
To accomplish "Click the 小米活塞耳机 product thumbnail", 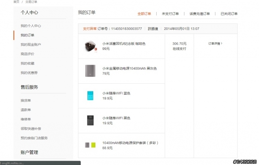I will [x=91, y=47].
